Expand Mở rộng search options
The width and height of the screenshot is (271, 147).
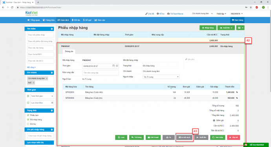[x=31, y=67]
